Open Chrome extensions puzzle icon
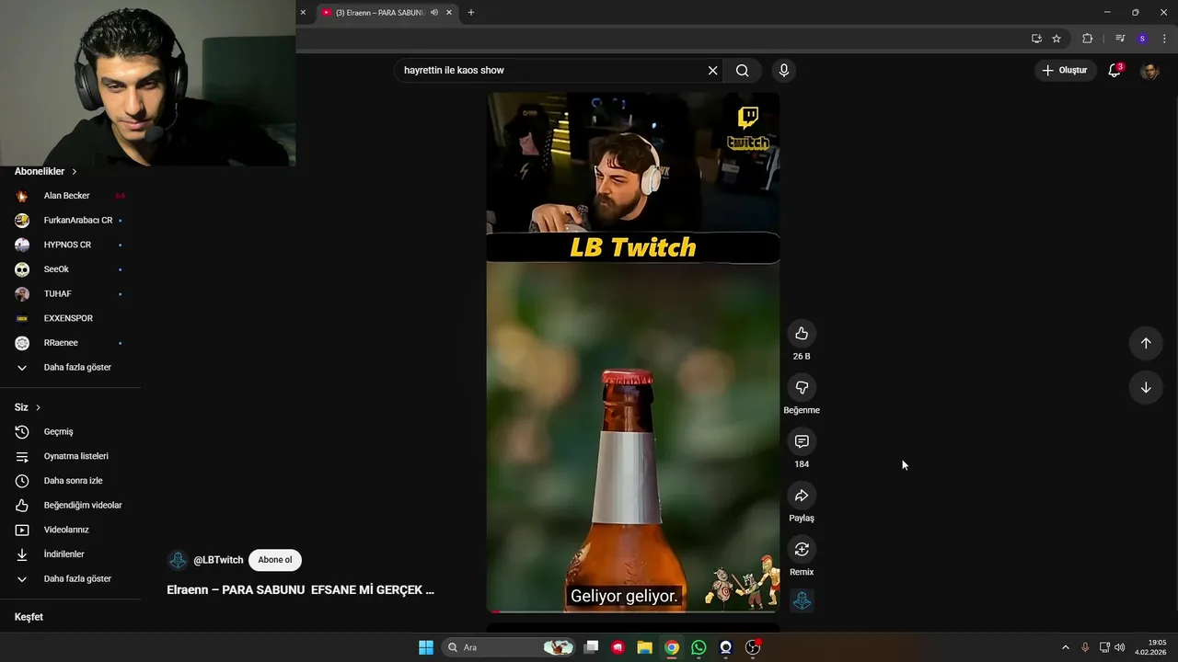1178x662 pixels. coord(1087,39)
